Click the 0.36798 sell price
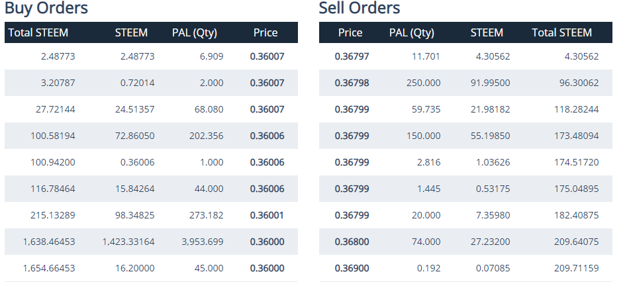629x282 pixels. [x=352, y=83]
